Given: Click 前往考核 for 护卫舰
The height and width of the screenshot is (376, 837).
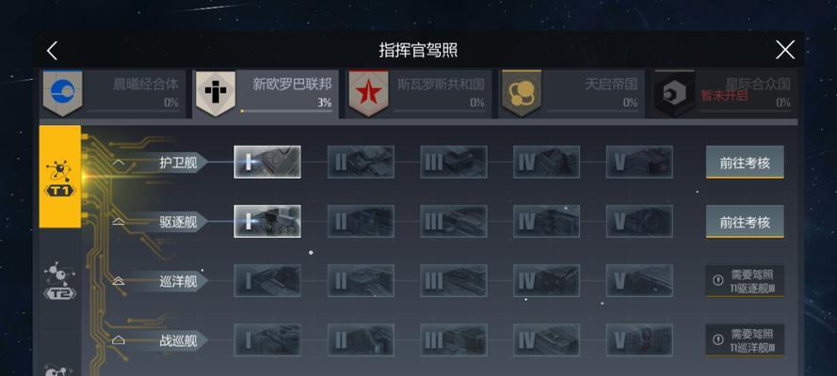Looking at the screenshot, I should click(x=745, y=162).
